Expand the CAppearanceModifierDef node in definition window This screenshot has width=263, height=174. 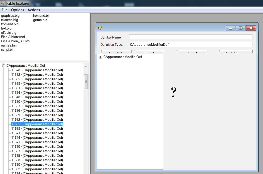[x=101, y=57]
